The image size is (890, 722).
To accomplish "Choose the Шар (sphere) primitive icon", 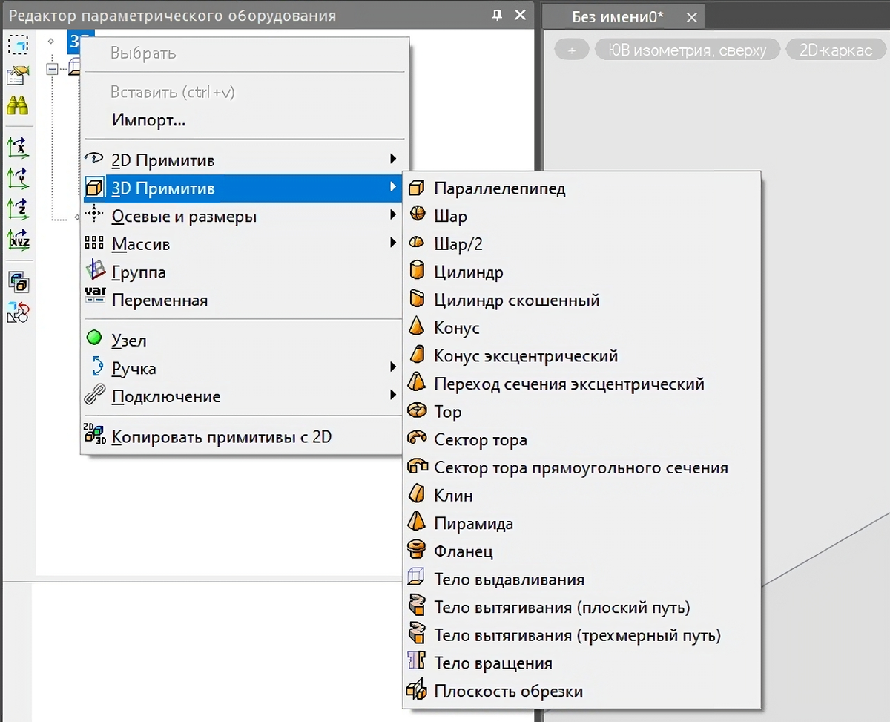I will click(416, 215).
